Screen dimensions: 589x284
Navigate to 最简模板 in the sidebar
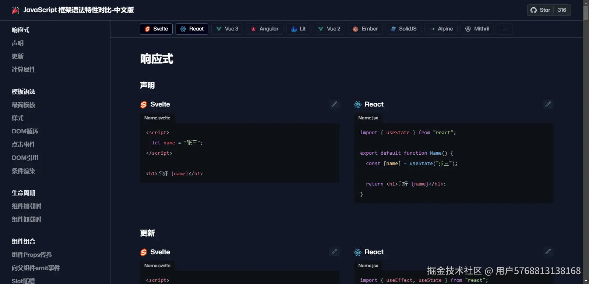coord(24,105)
